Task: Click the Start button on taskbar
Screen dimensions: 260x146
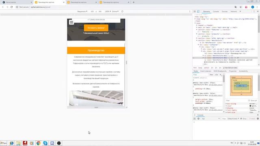Action: click(4, 143)
